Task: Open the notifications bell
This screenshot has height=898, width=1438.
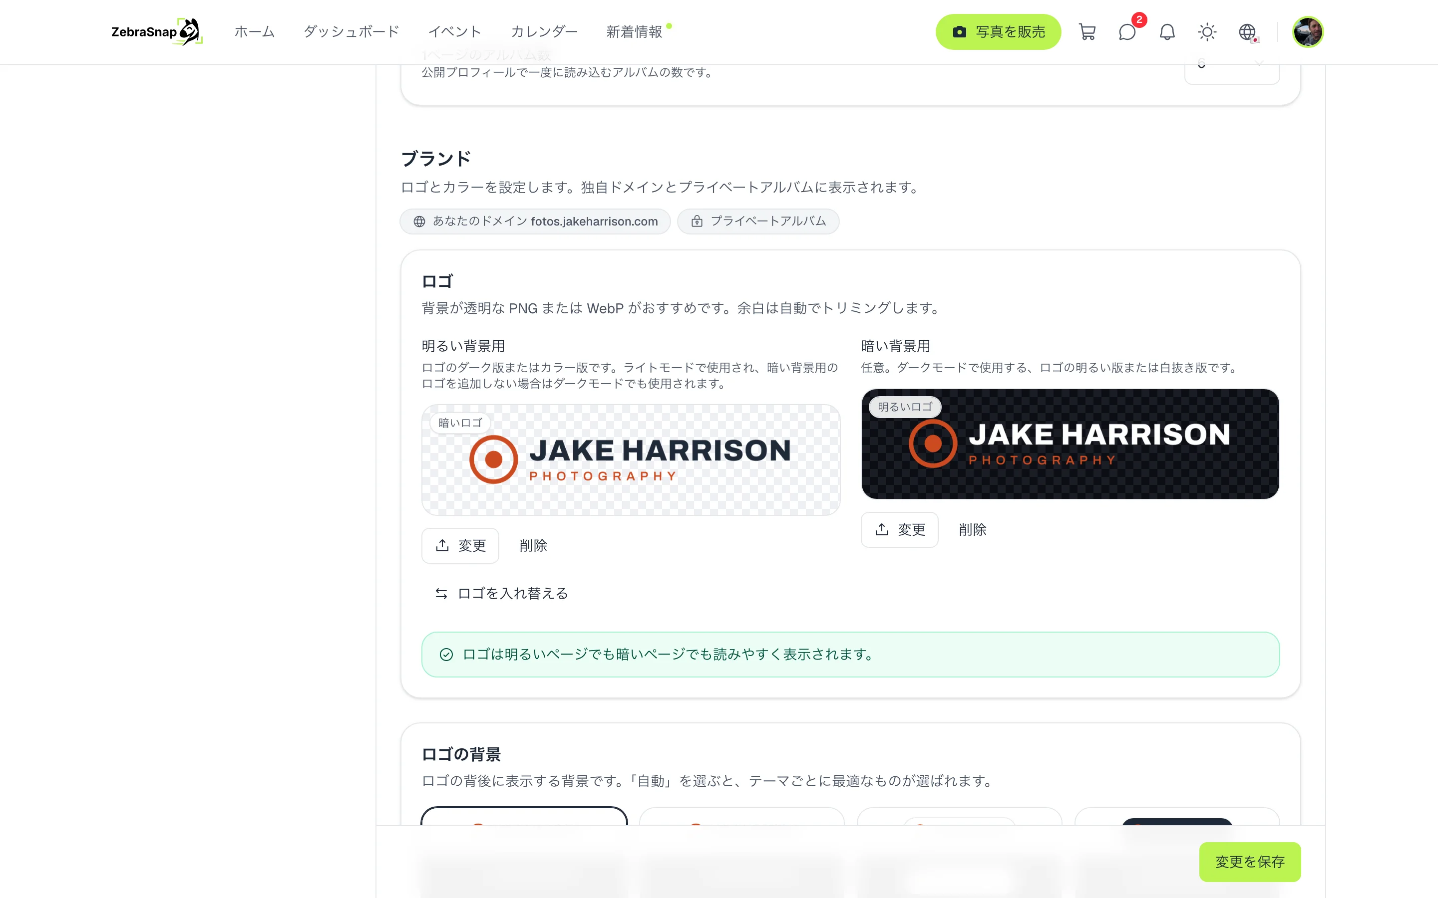Action: tap(1167, 31)
